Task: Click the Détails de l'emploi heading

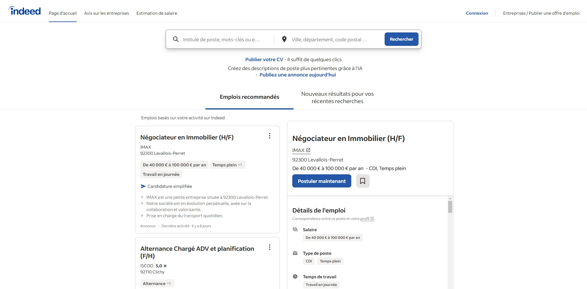Action: 319,210
